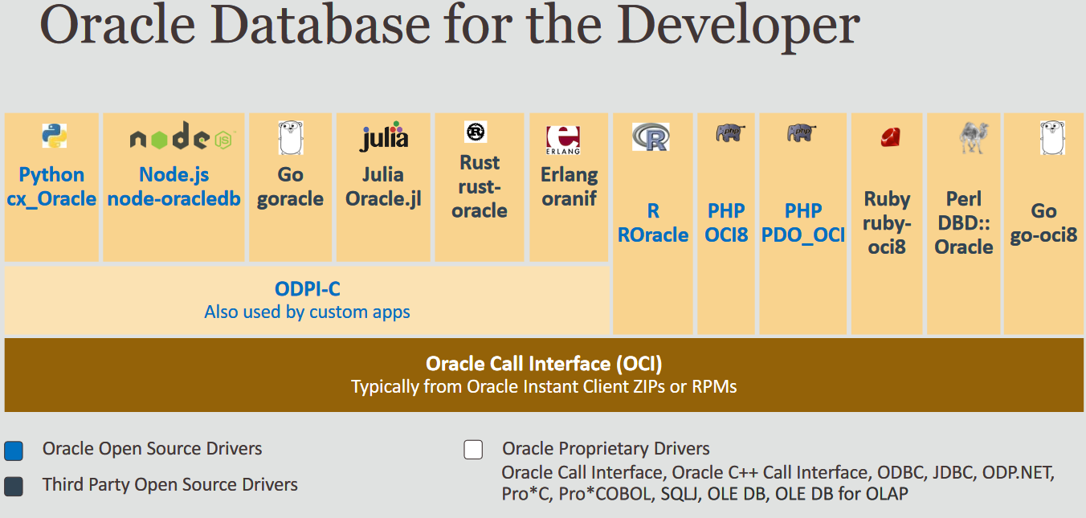The image size is (1086, 518).
Task: Click 'Also used by custom apps' text
Action: pyautogui.click(x=308, y=312)
